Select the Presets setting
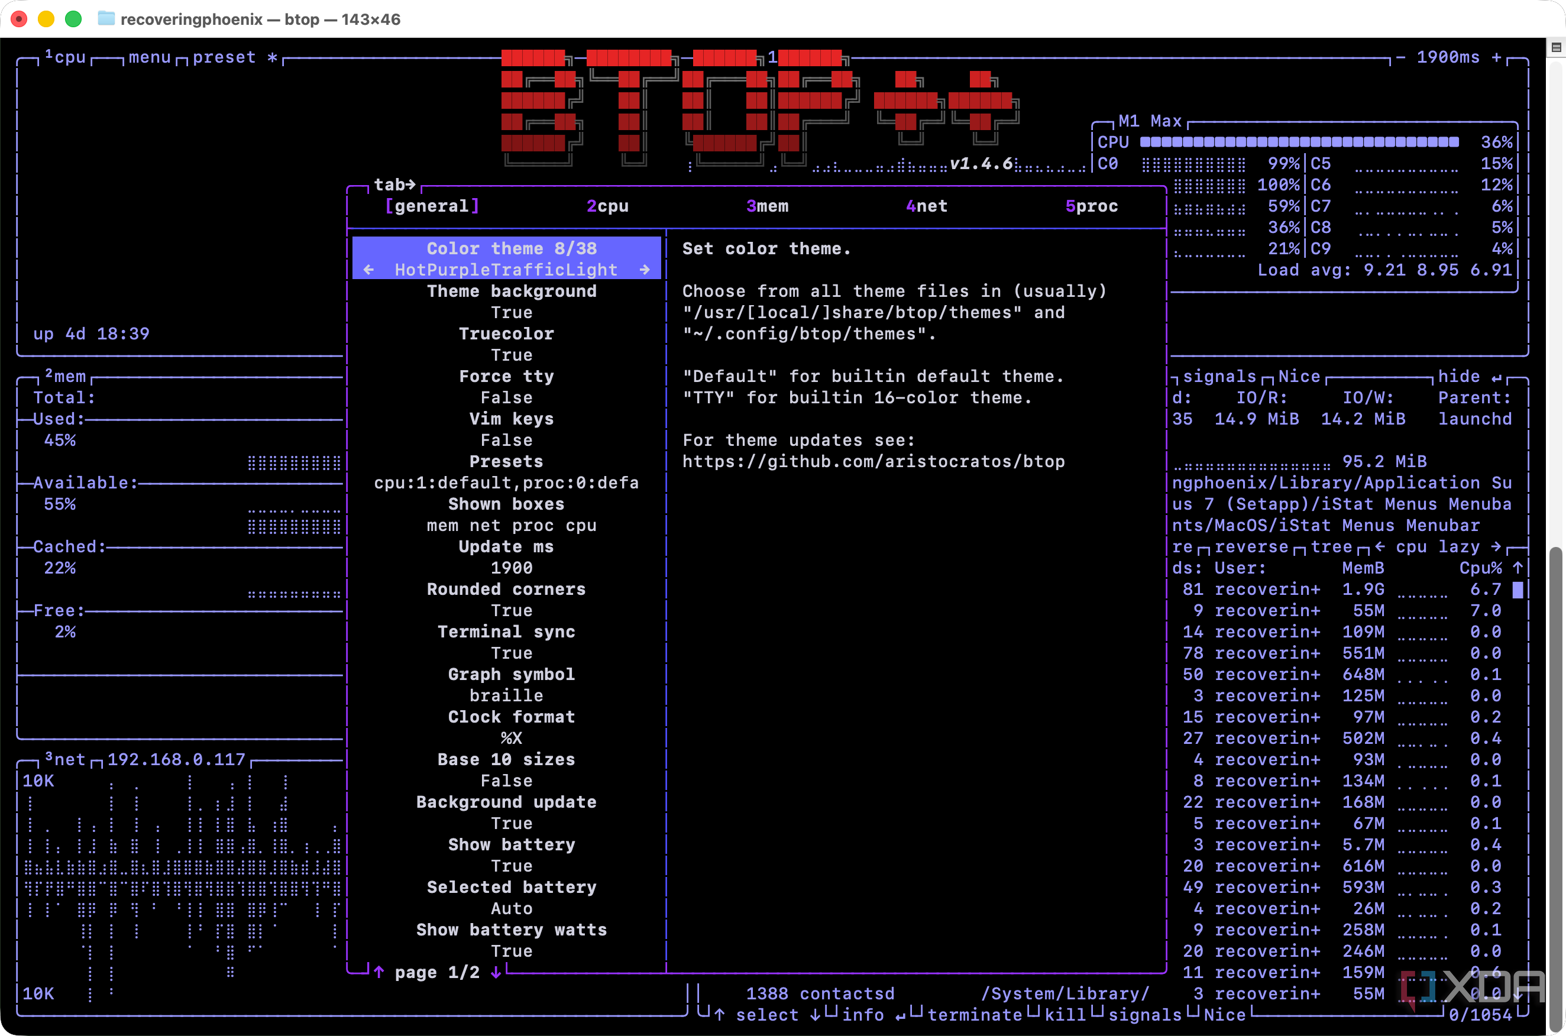Image resolution: width=1566 pixels, height=1036 pixels. 506,472
